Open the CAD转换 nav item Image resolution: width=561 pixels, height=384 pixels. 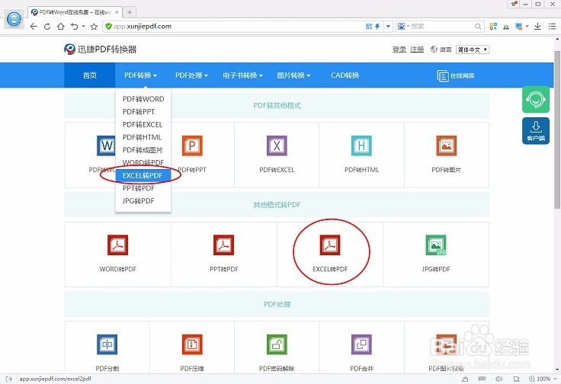pos(345,75)
